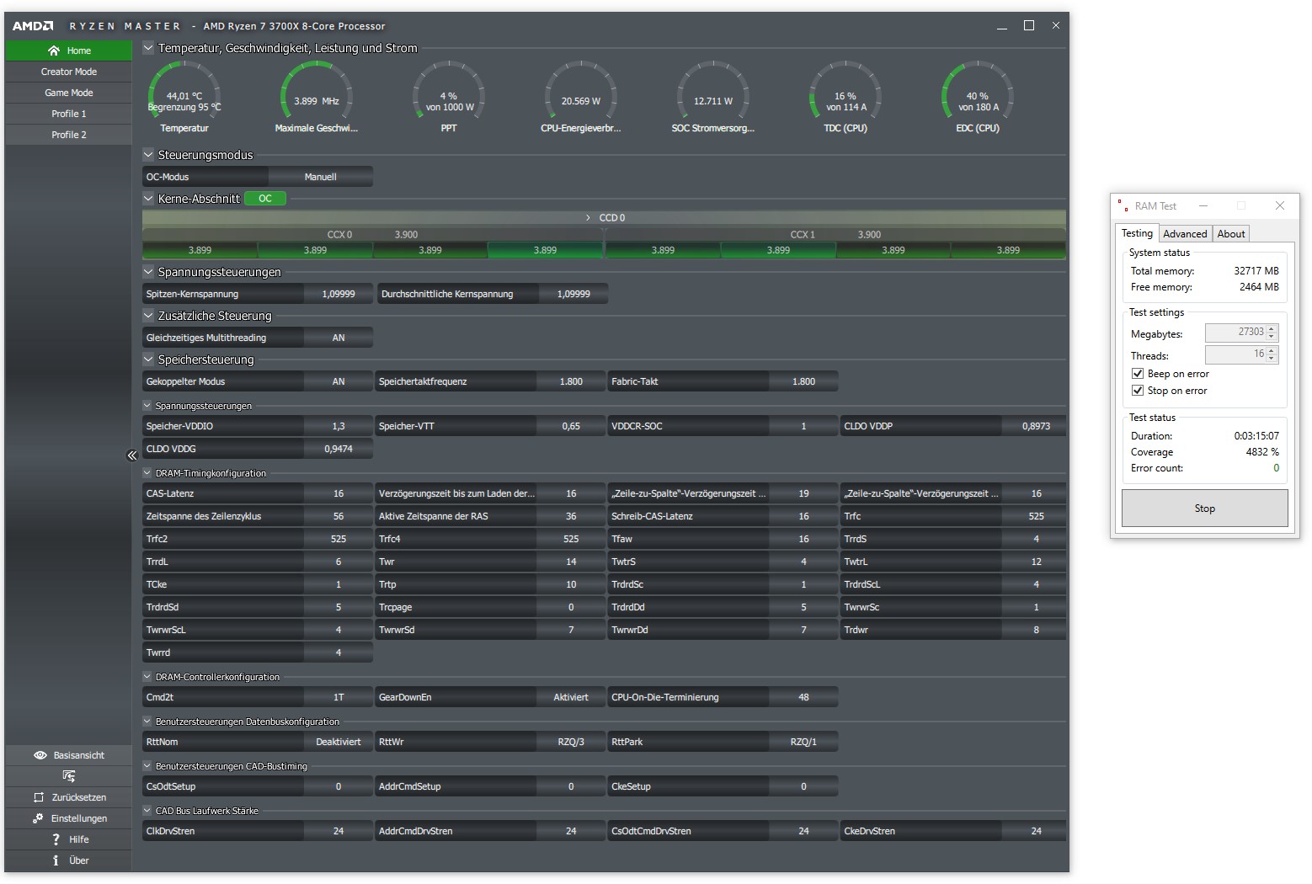Toggle Gekoppelter Modus AN value
Image resolution: width=1312 pixels, height=884 pixels.
(x=339, y=381)
